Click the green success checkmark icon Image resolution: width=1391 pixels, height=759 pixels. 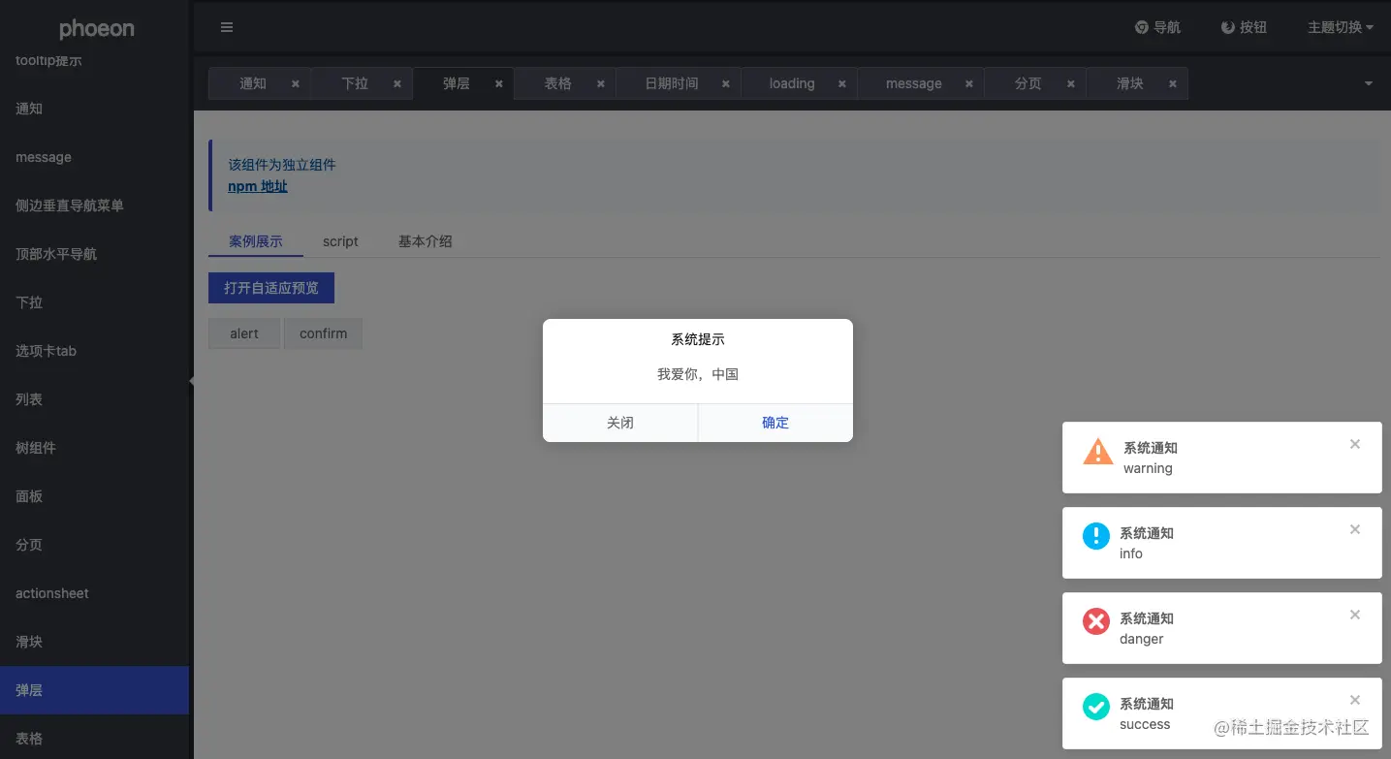pos(1096,707)
